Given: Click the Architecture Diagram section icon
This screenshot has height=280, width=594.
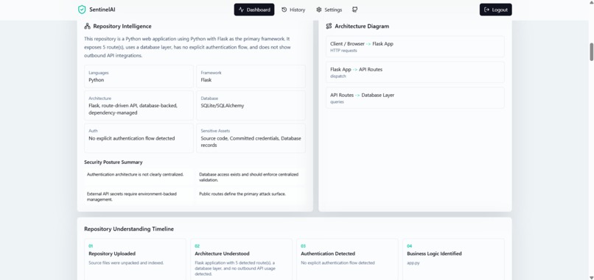Looking at the screenshot, I should click(329, 26).
